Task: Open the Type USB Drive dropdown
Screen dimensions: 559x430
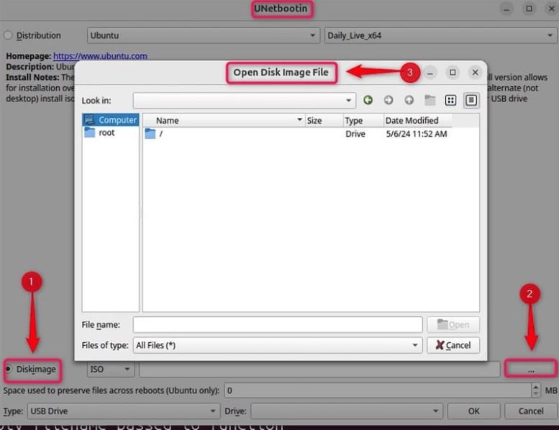Action: click(x=124, y=411)
